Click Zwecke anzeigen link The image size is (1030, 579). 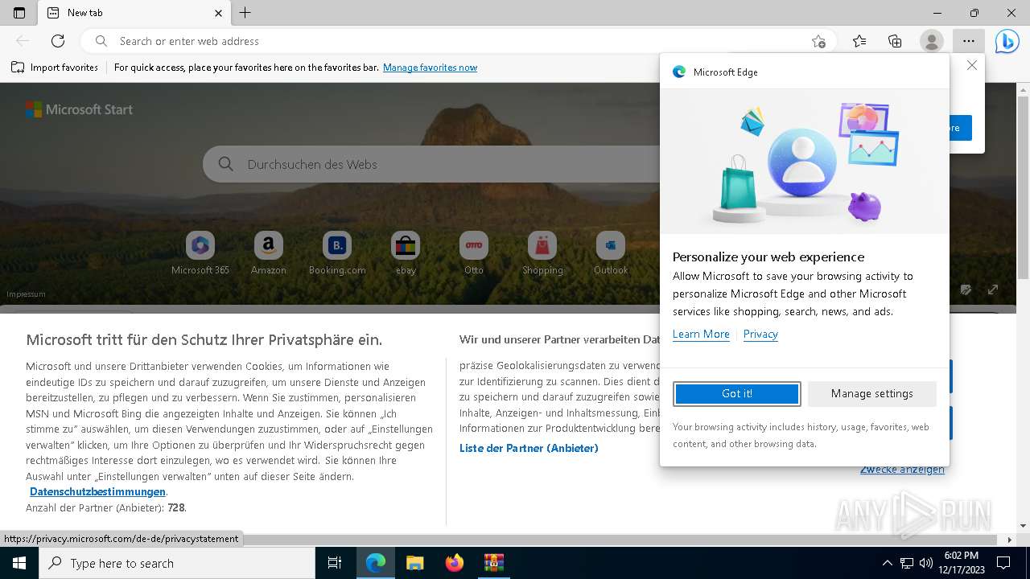[x=902, y=470]
